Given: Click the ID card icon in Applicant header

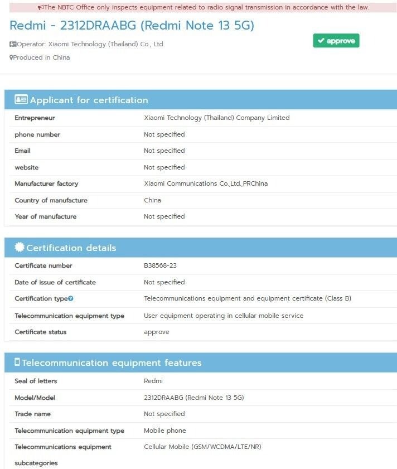Looking at the screenshot, I should [x=21, y=99].
